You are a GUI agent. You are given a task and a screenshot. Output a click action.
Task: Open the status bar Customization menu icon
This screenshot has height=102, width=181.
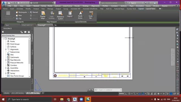click(x=178, y=94)
